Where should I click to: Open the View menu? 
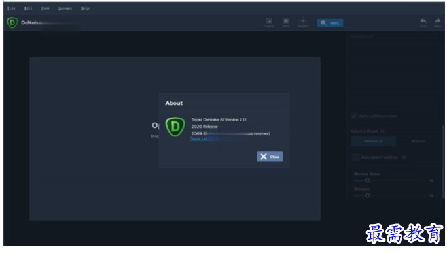point(45,8)
